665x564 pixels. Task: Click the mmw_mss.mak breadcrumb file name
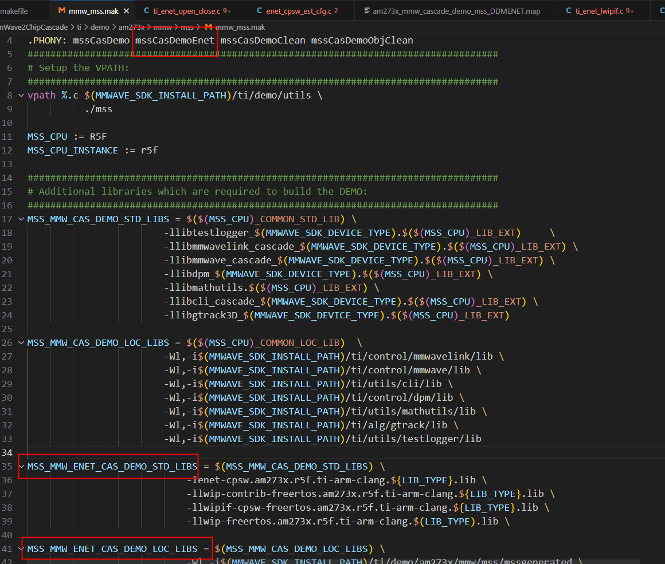[240, 27]
